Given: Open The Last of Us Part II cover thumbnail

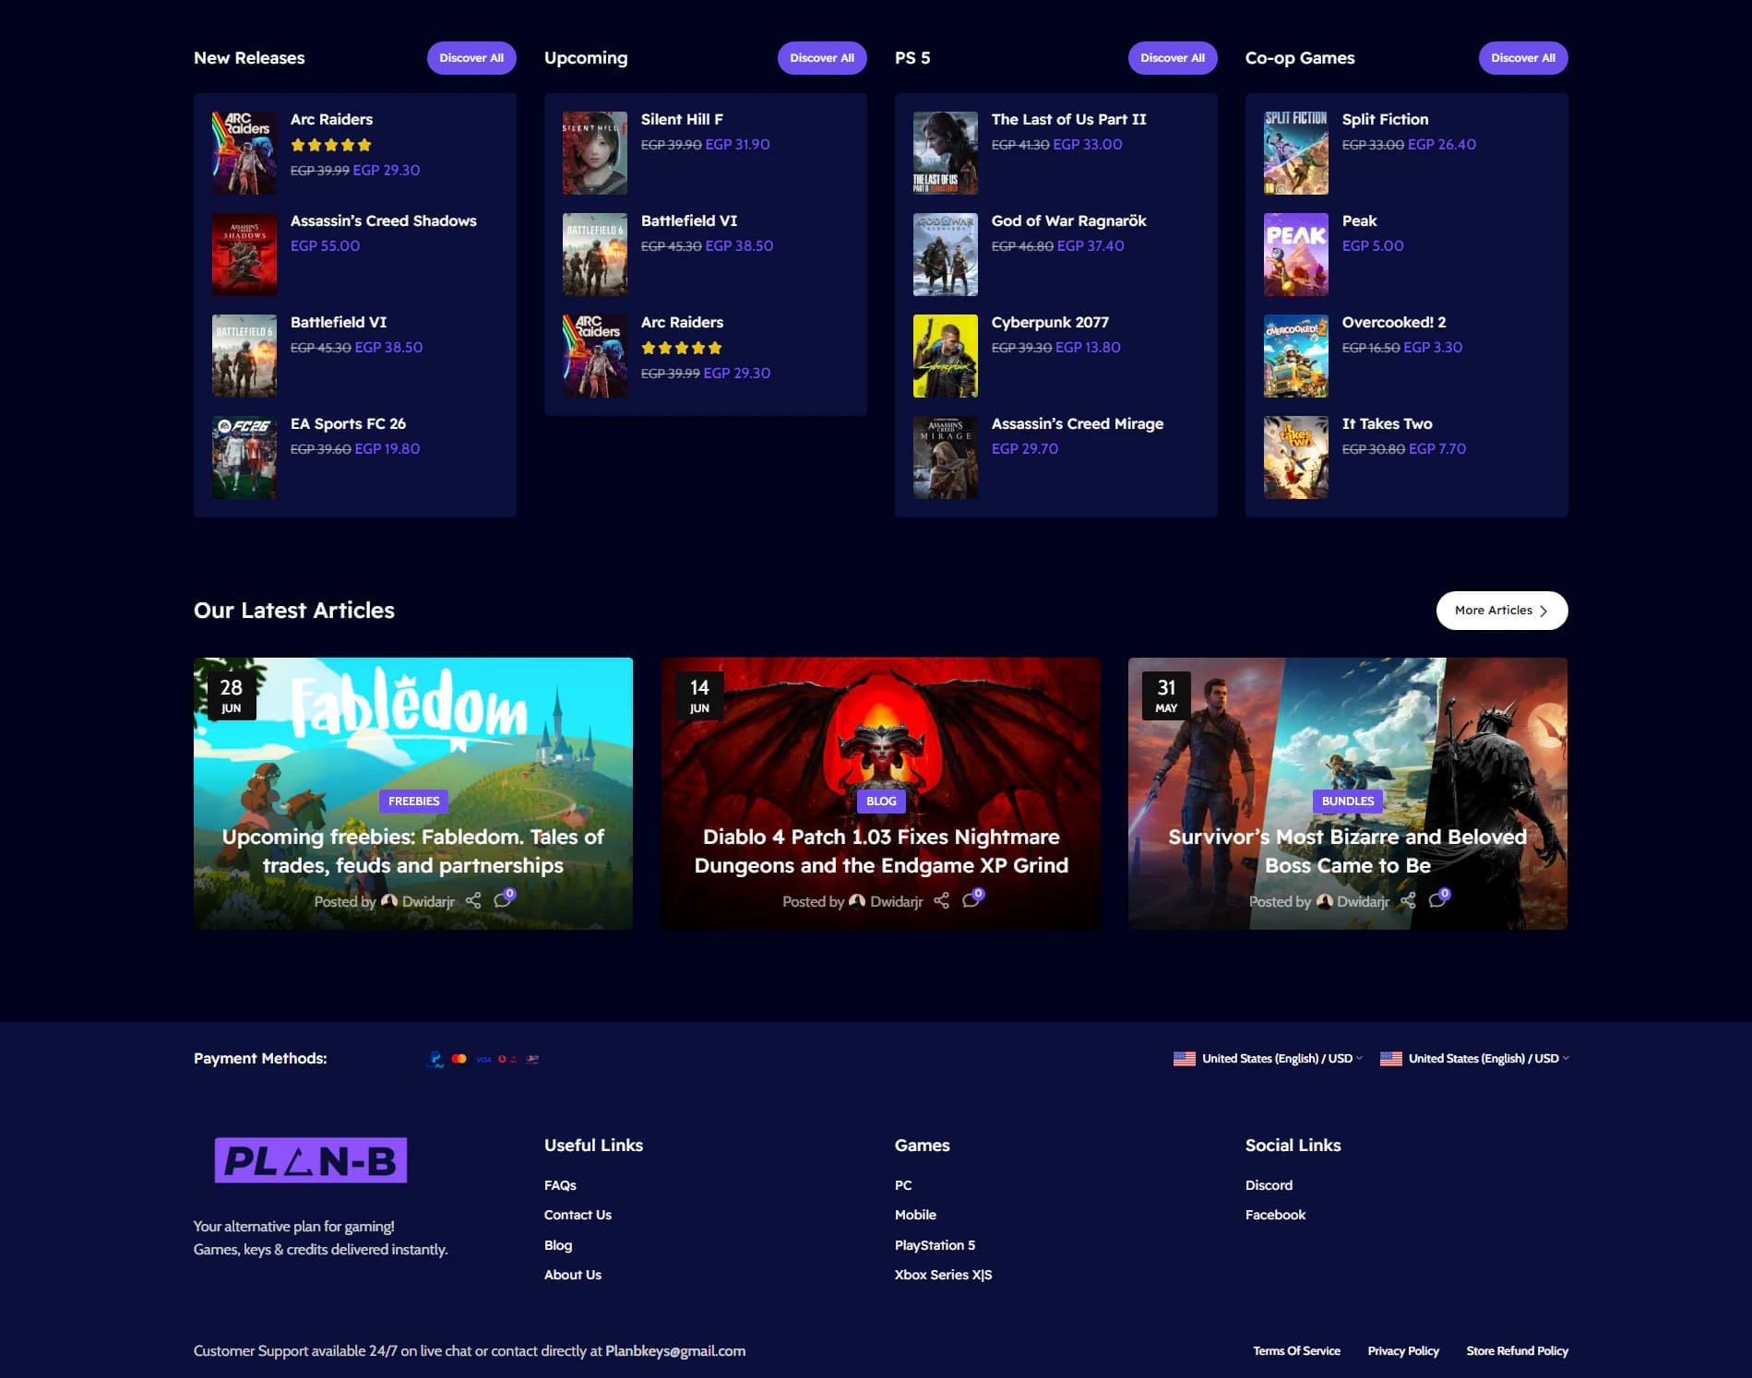Looking at the screenshot, I should 946,153.
